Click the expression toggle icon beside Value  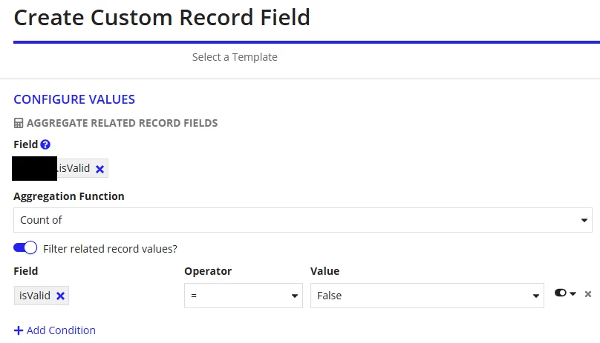(561, 293)
